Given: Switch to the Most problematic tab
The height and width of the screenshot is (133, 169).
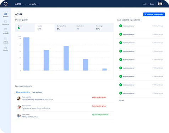Looking at the screenshot, I should (x=23, y=92).
